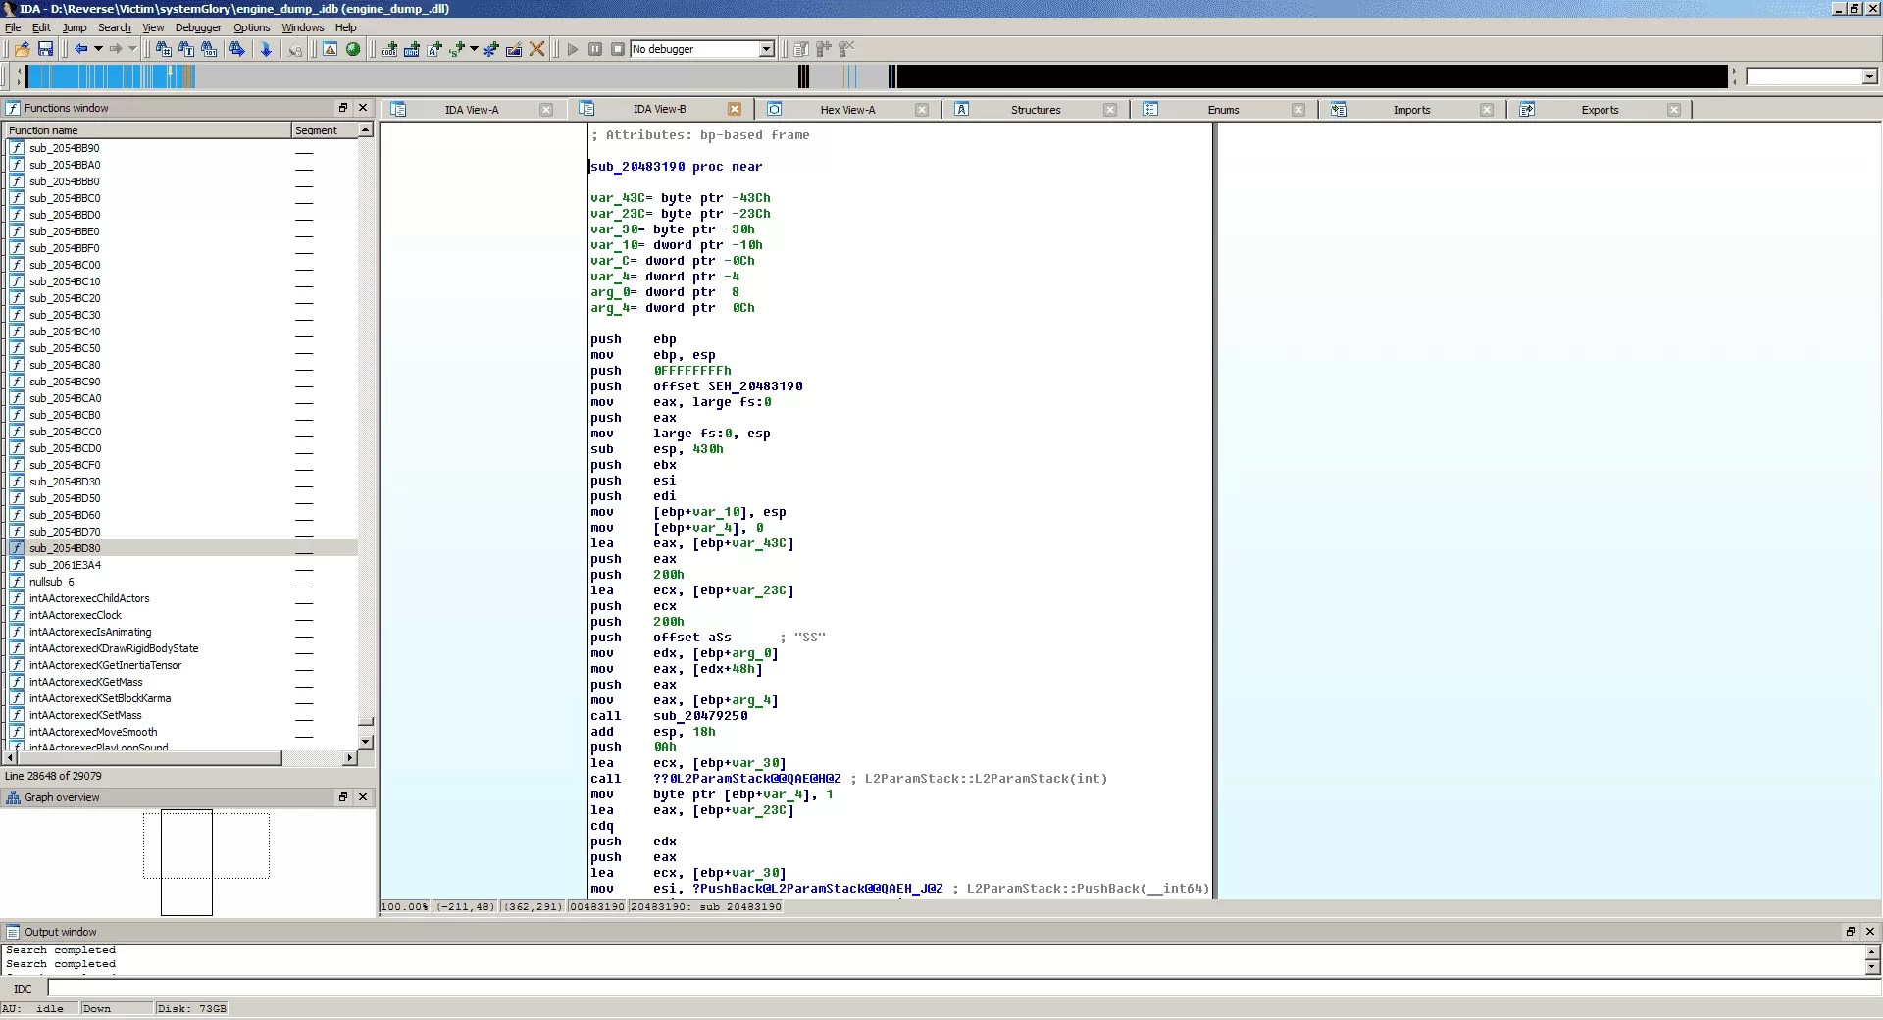
Task: Click the navigation band blue code region
Action: coord(110,76)
